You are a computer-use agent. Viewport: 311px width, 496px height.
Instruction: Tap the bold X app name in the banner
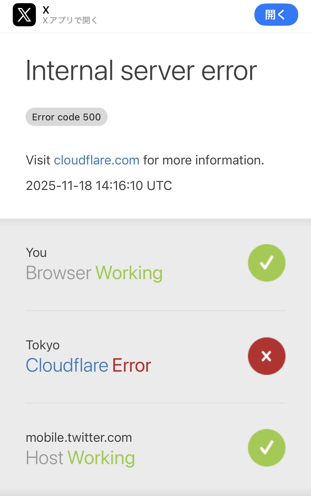point(46,10)
